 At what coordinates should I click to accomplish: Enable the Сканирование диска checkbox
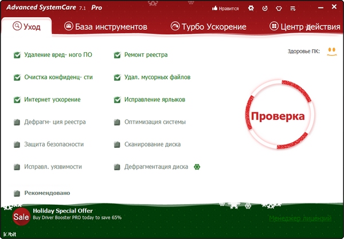(x=117, y=144)
